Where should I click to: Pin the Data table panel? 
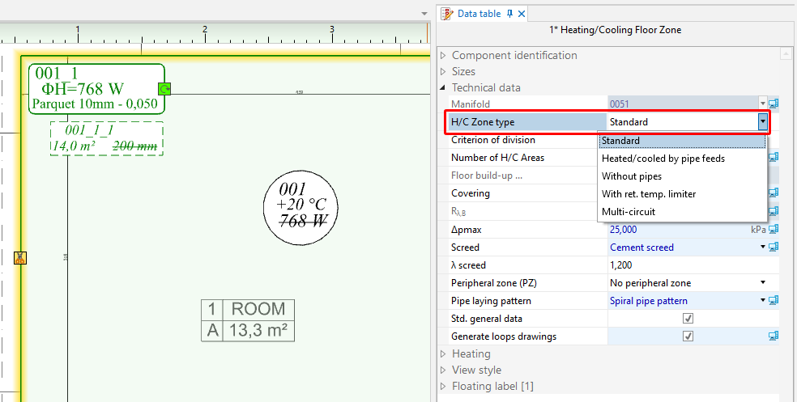(x=509, y=14)
